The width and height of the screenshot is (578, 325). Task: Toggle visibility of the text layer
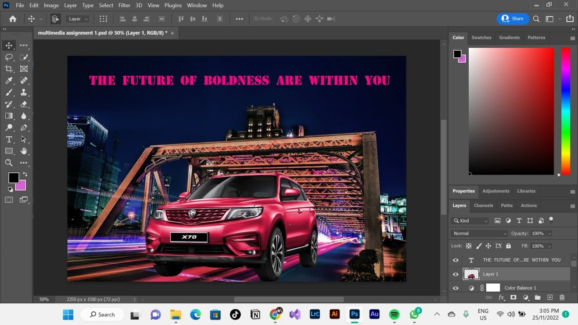[456, 260]
